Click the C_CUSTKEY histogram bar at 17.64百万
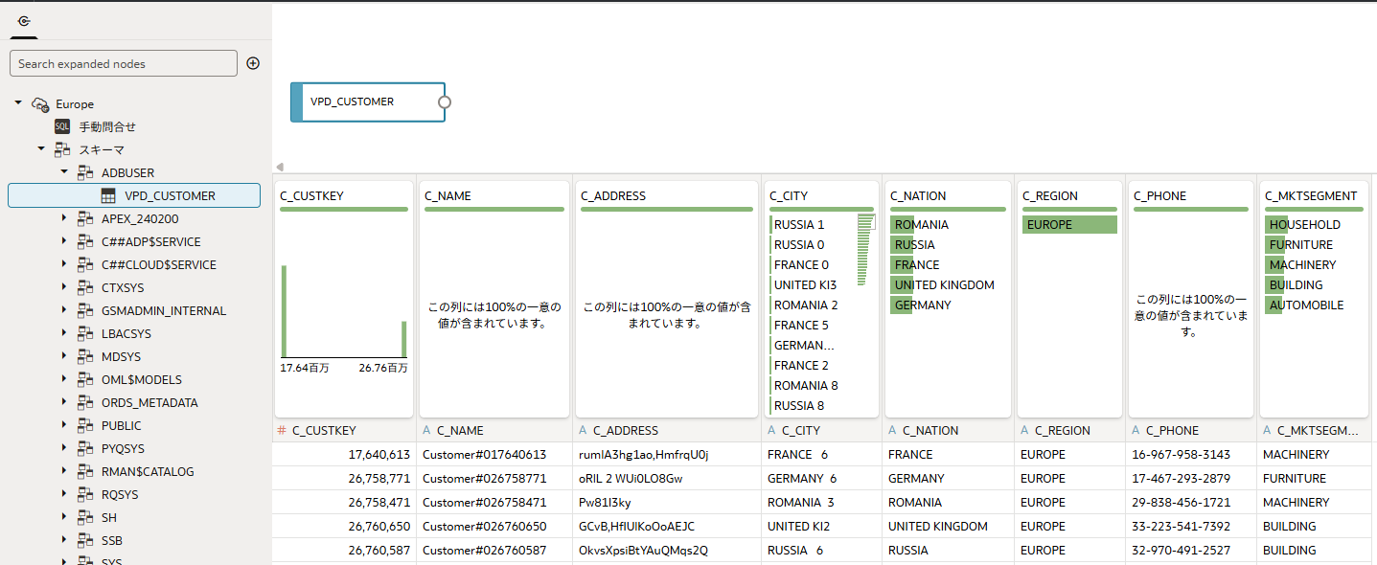The height and width of the screenshot is (565, 1377). (x=284, y=311)
